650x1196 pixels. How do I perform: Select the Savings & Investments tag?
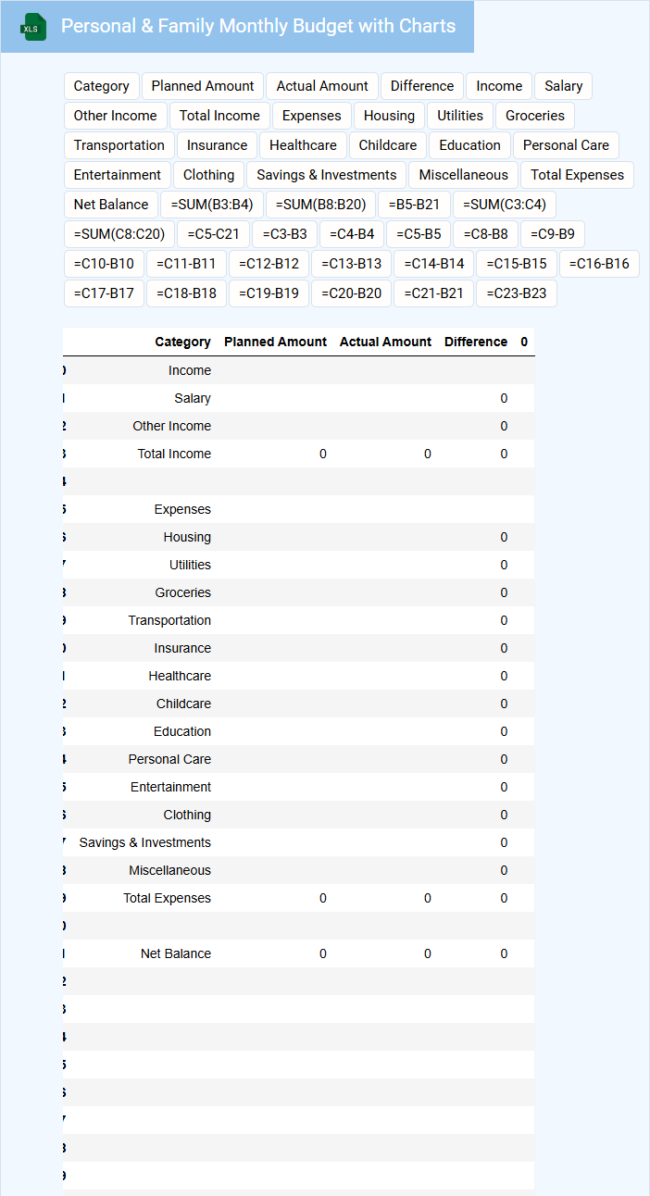tap(326, 175)
